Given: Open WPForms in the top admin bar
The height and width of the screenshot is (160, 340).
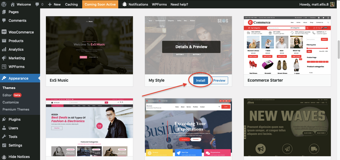Looking at the screenshot, I should tap(159, 4).
